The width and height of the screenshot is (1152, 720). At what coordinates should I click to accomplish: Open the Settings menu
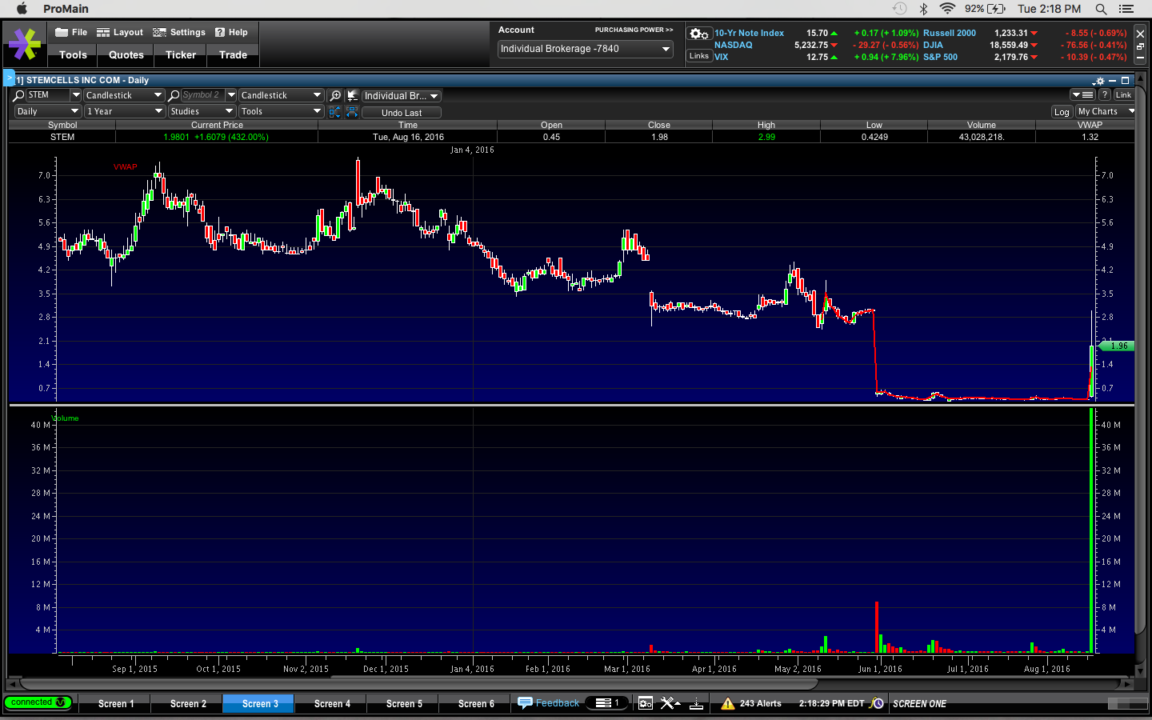(x=179, y=33)
